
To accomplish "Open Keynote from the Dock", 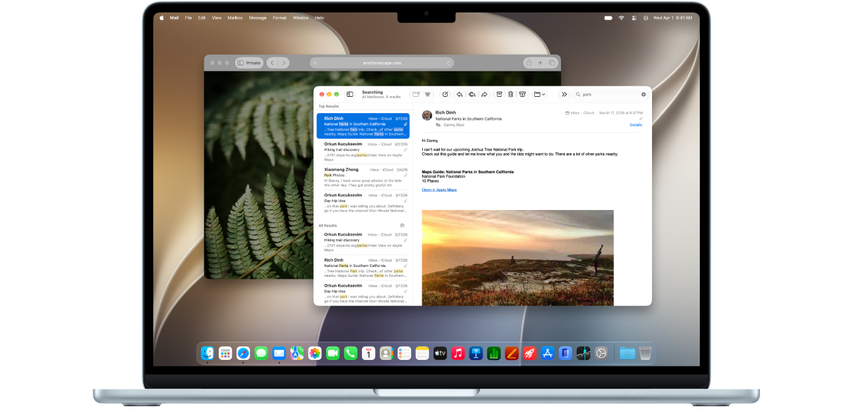I will pyautogui.click(x=476, y=353).
